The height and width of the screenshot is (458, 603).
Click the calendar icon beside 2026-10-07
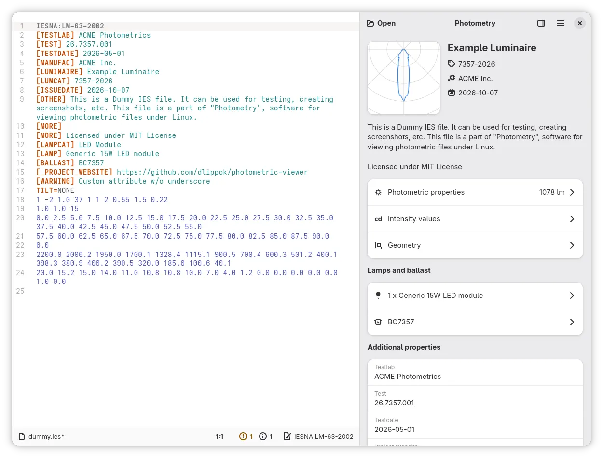click(x=452, y=93)
